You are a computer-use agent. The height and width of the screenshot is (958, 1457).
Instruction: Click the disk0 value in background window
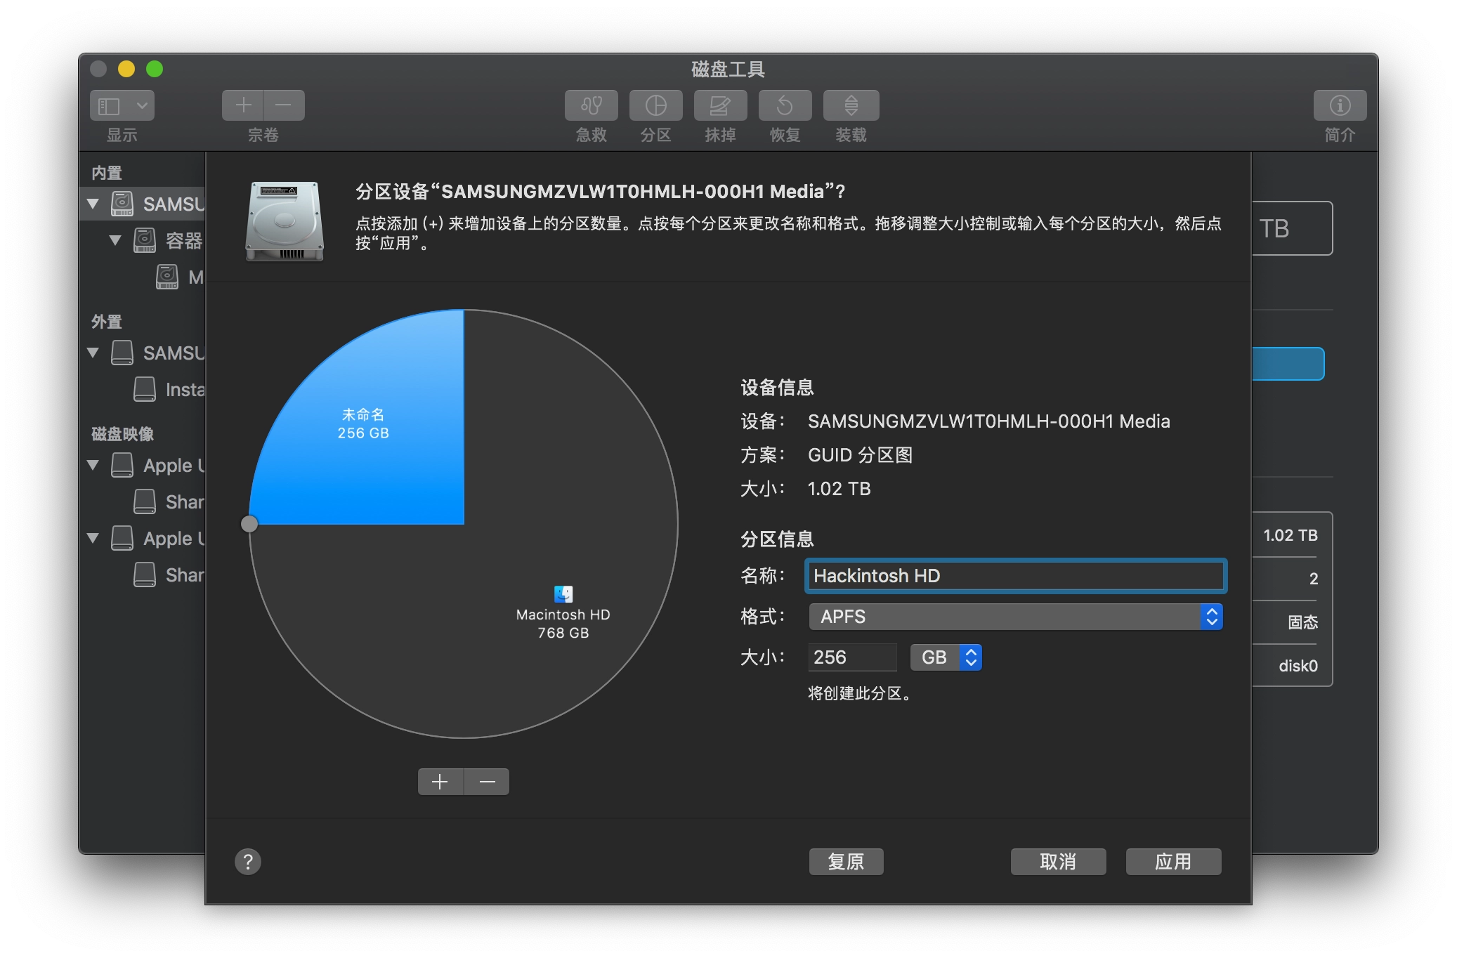(x=1298, y=666)
